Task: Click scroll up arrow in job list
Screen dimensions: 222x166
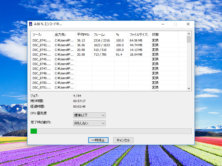Action: (x=189, y=33)
